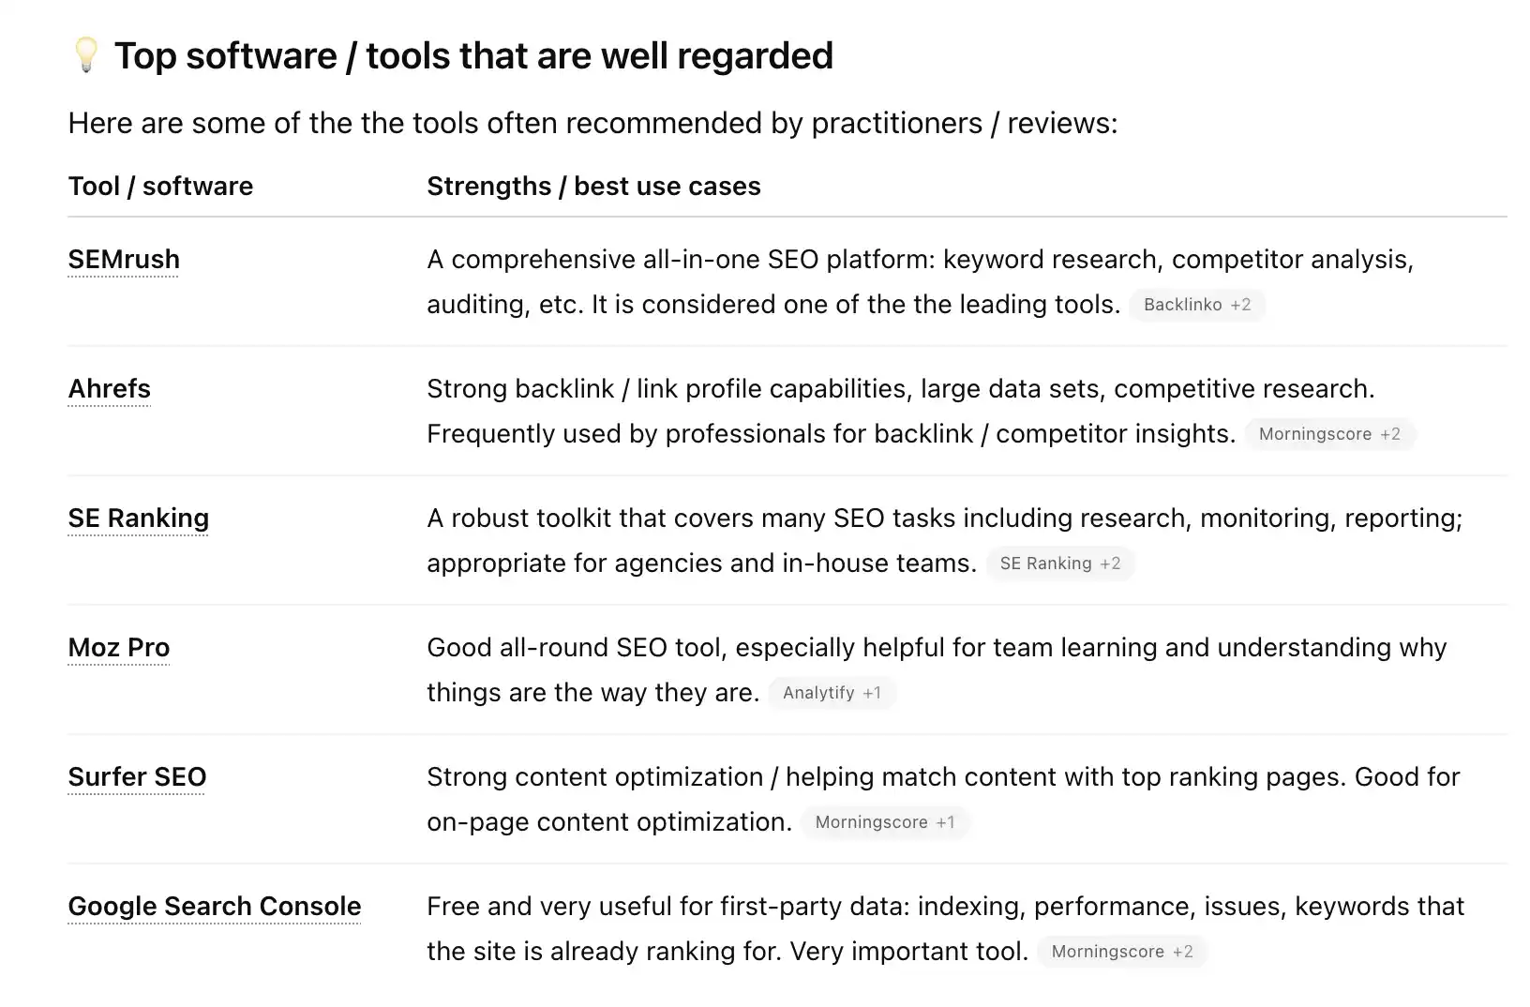
Task: Click the Moz Pro description text
Action: point(936,648)
